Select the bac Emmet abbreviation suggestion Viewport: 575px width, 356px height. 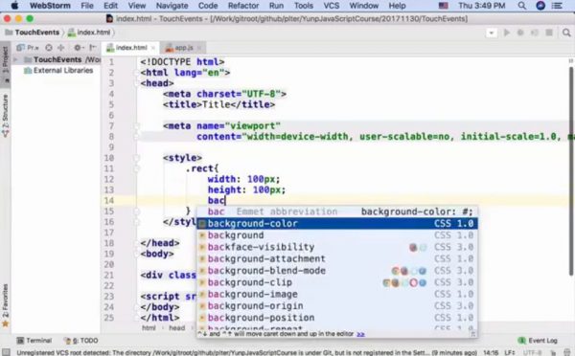337,211
